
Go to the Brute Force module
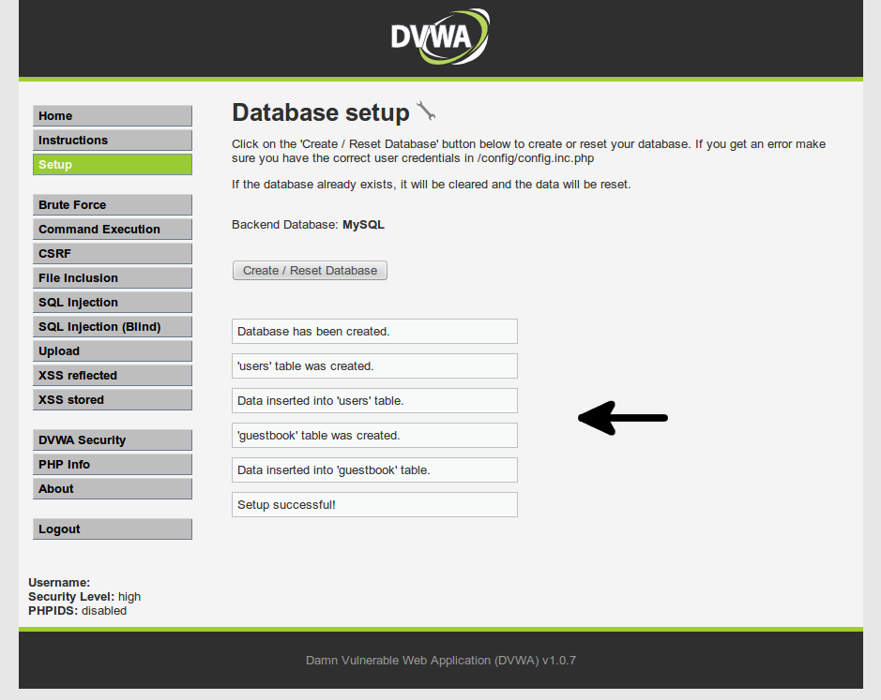tap(113, 205)
